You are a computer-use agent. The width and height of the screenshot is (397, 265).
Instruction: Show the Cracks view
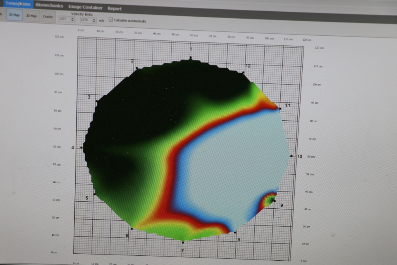[x=48, y=17]
